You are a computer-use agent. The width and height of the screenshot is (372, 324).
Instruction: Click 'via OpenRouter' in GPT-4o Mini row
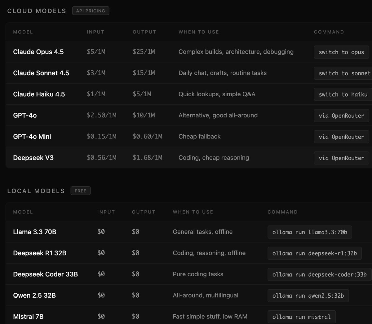[x=341, y=137]
